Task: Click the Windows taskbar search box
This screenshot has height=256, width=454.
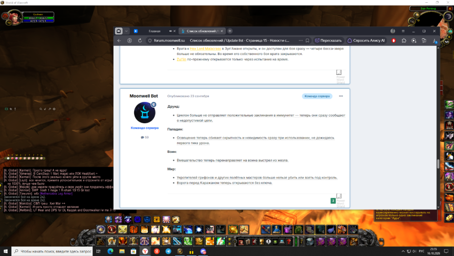Action: [x=52, y=251]
